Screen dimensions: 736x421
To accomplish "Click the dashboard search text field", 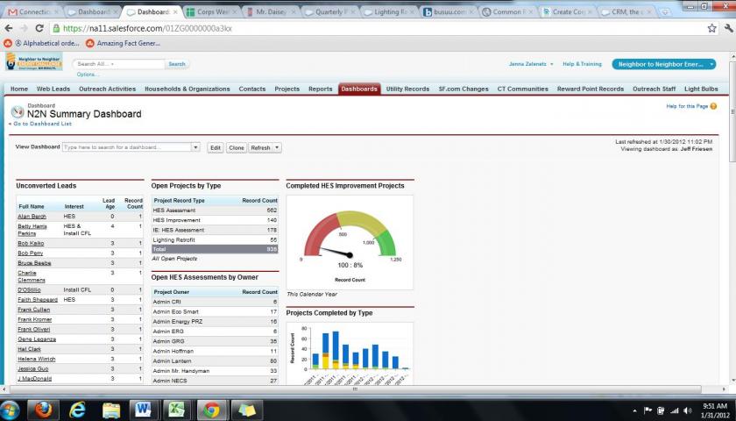I will [127, 147].
